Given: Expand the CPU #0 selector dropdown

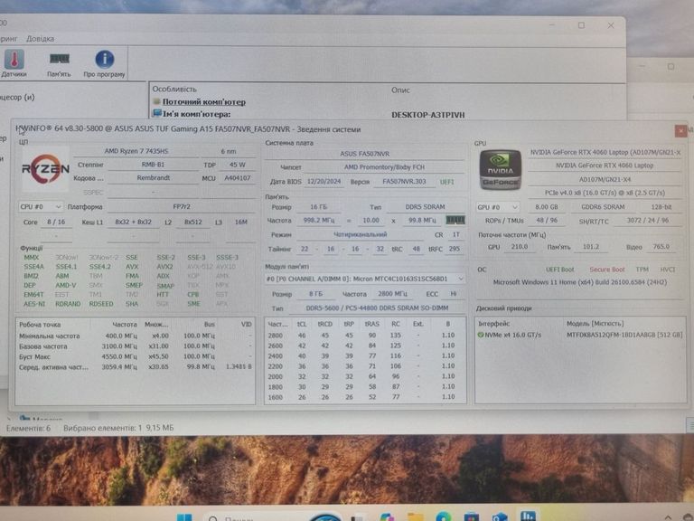Looking at the screenshot, I should click(42, 207).
